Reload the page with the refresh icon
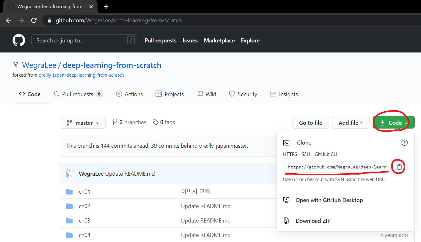Viewport: 421px width, 242px height. click(x=34, y=20)
